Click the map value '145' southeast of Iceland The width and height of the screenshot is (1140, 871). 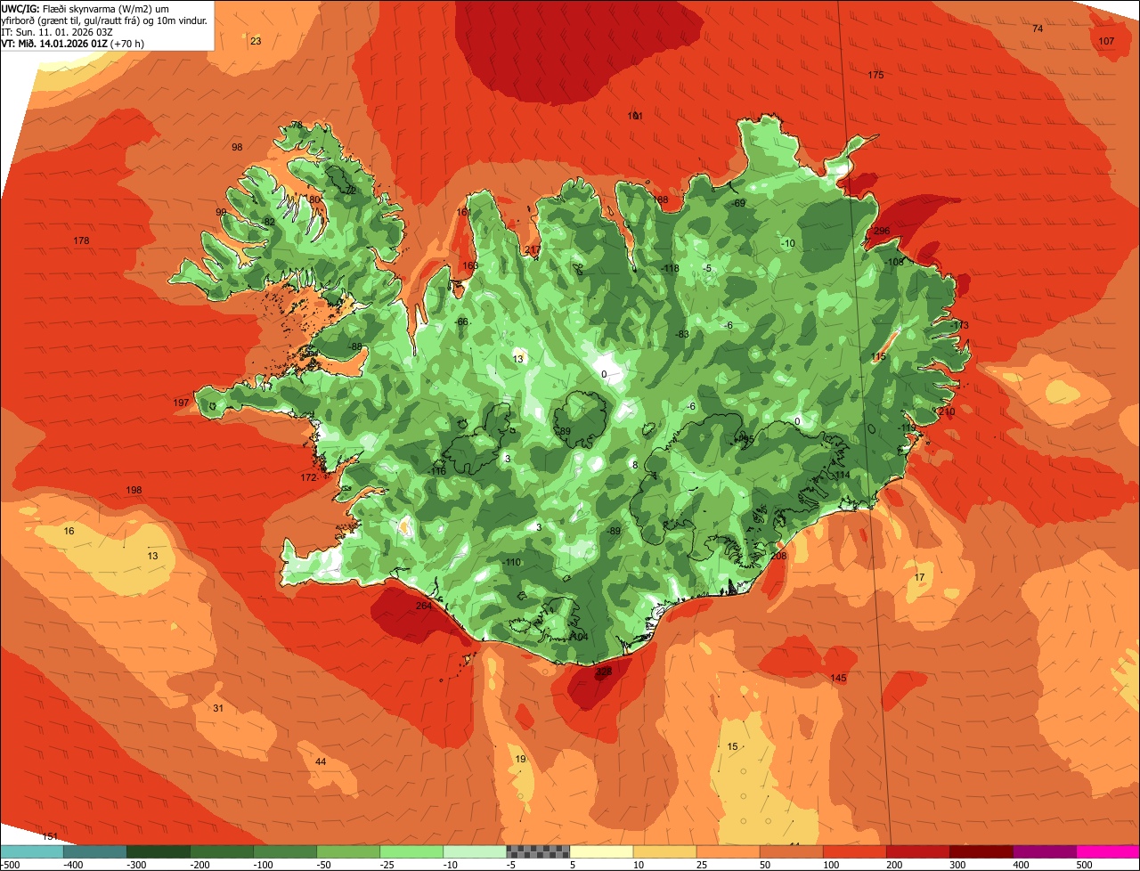click(x=838, y=679)
